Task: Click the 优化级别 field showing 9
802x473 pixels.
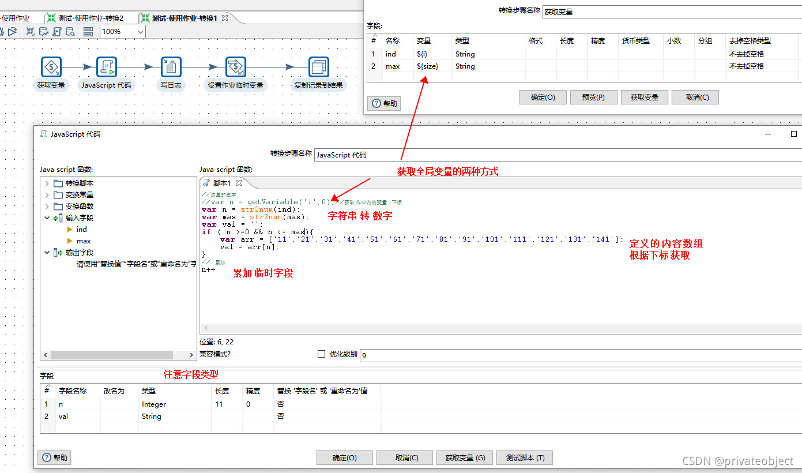Action: (x=581, y=355)
